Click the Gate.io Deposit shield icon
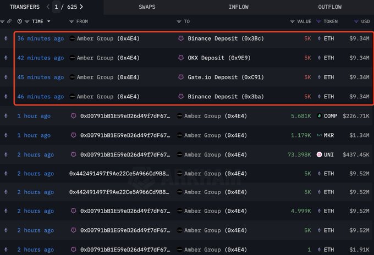Image resolution: width=374 pixels, height=255 pixels. pyautogui.click(x=181, y=77)
